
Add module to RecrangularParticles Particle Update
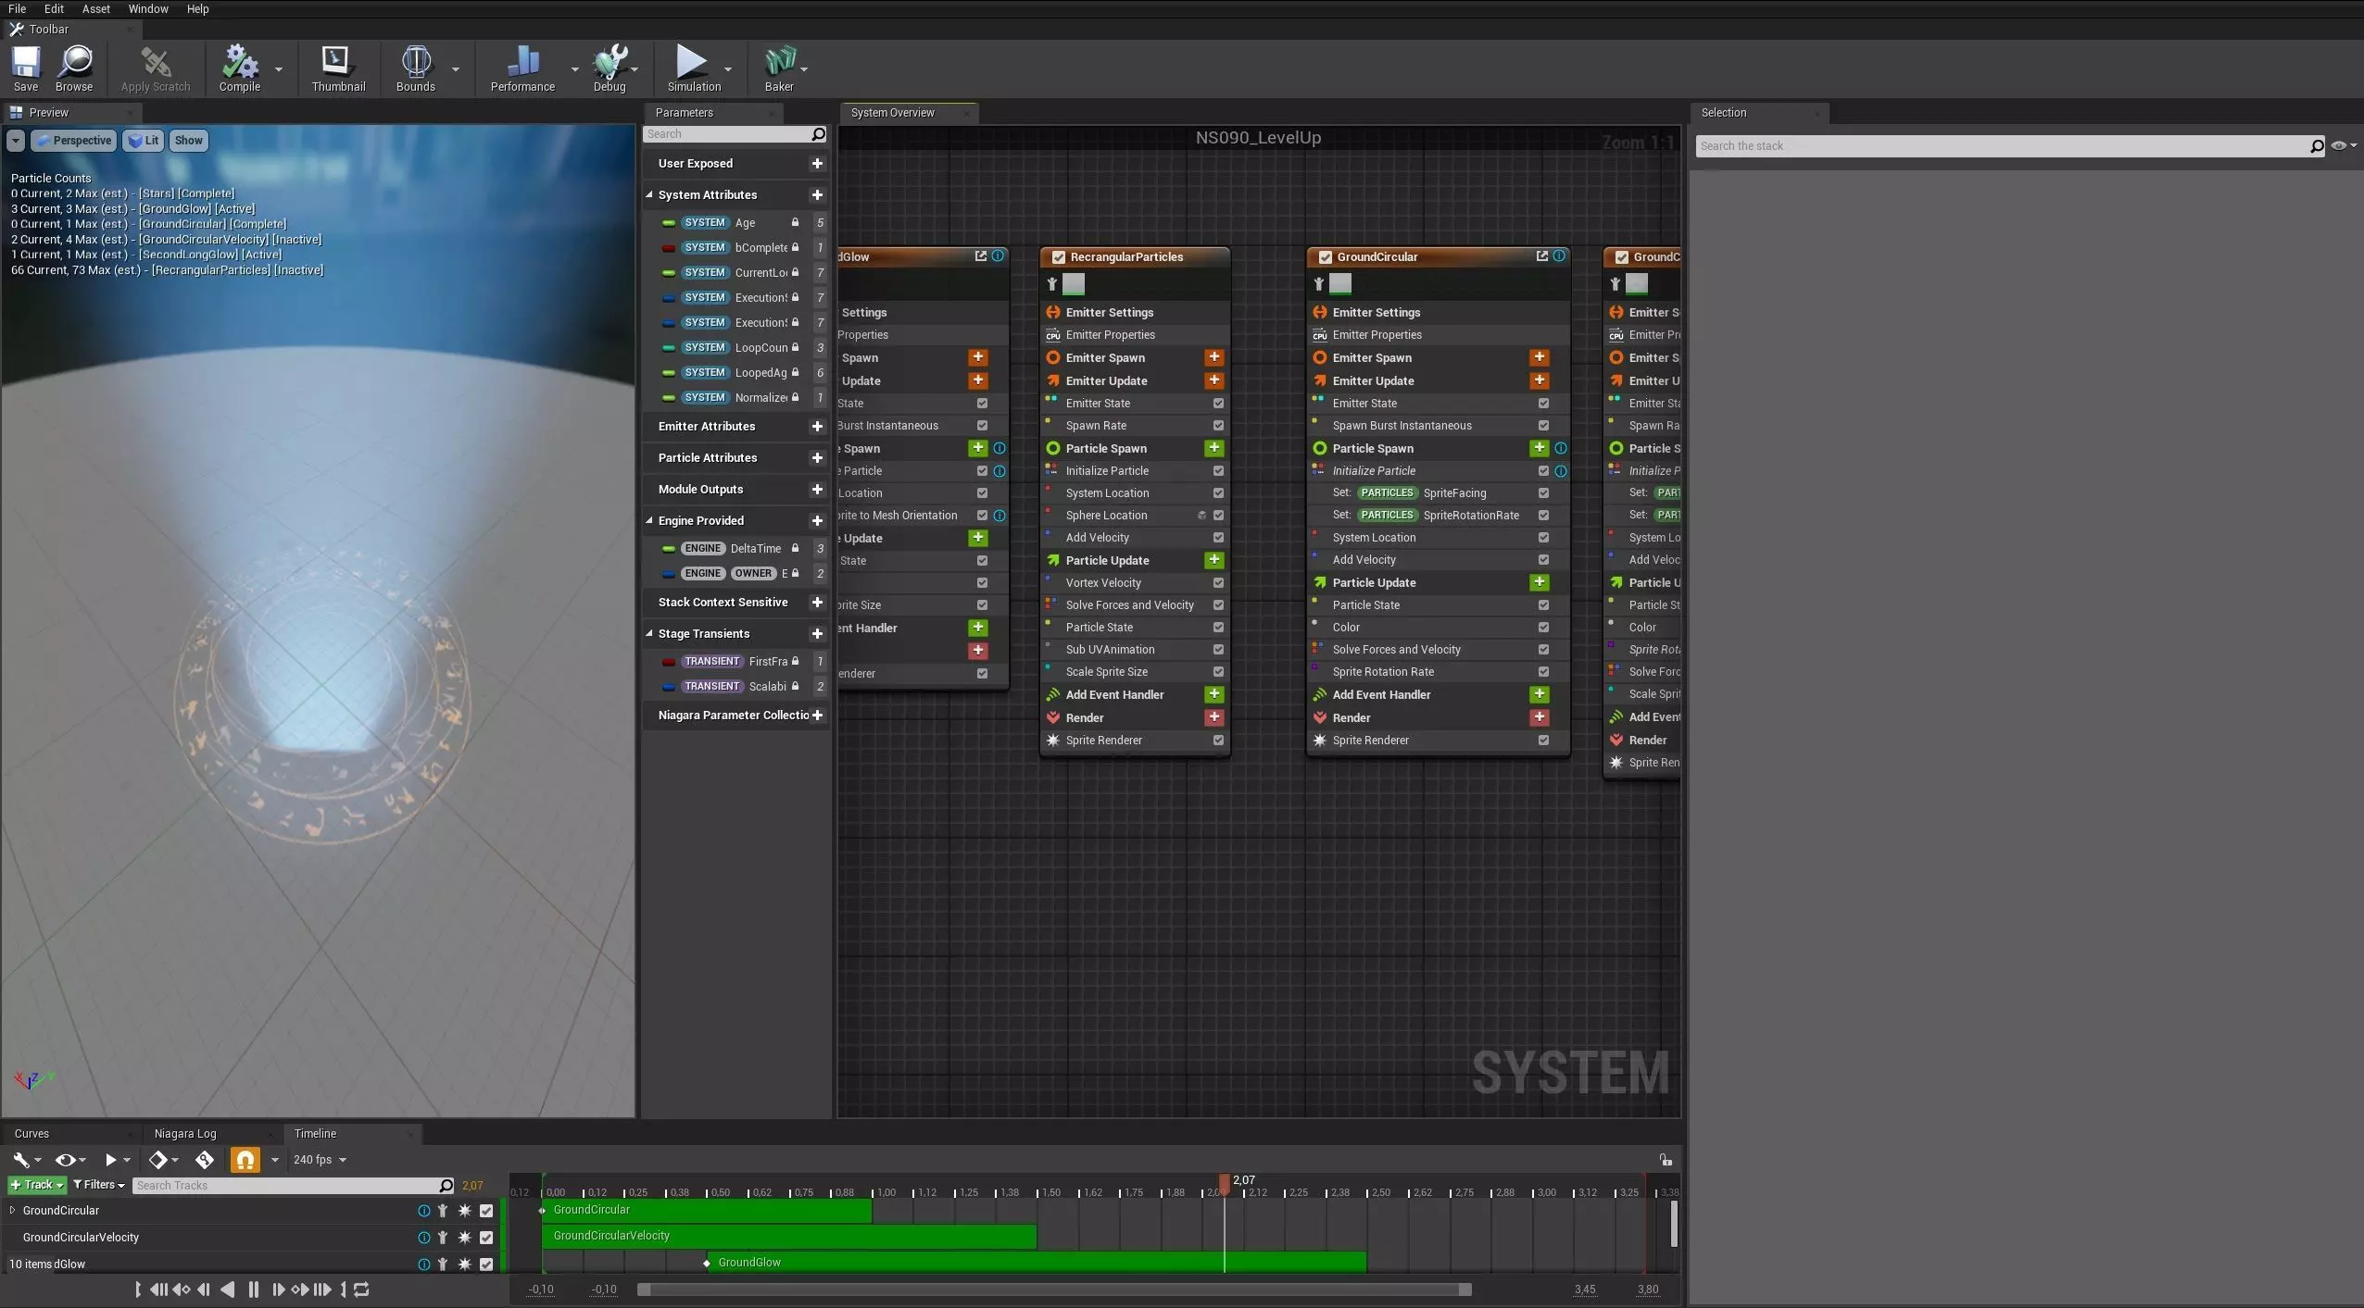click(x=1214, y=560)
